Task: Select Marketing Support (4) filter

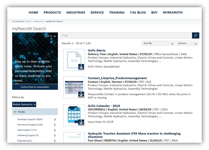Action: pos(28,136)
